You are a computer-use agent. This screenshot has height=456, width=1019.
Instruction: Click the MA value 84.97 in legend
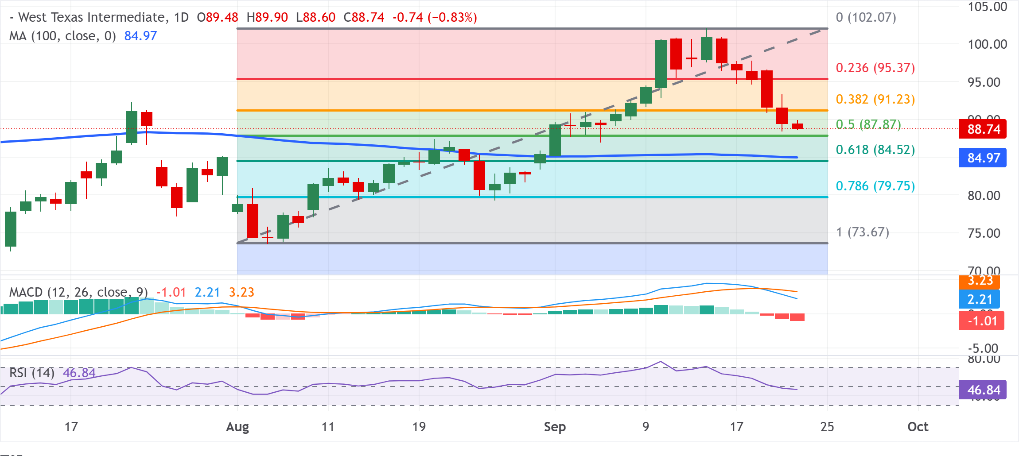(141, 36)
